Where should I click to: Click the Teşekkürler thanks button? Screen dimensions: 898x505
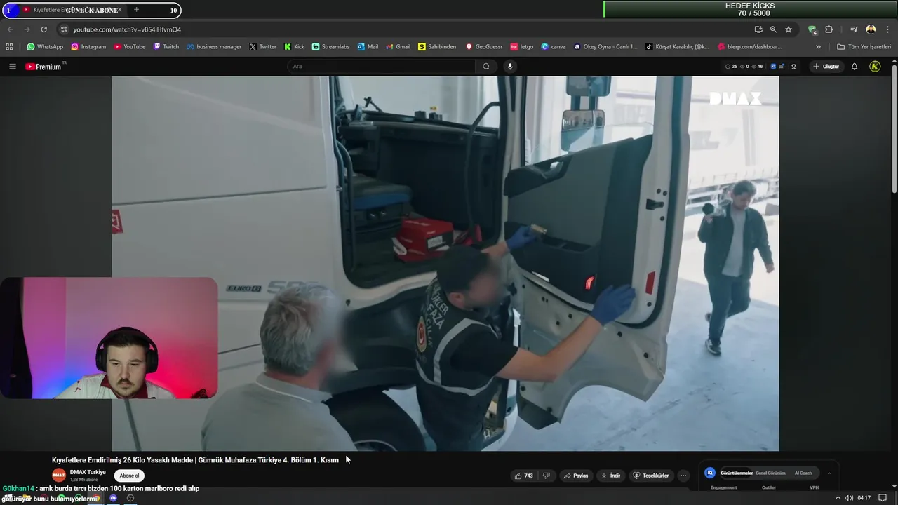651,476
